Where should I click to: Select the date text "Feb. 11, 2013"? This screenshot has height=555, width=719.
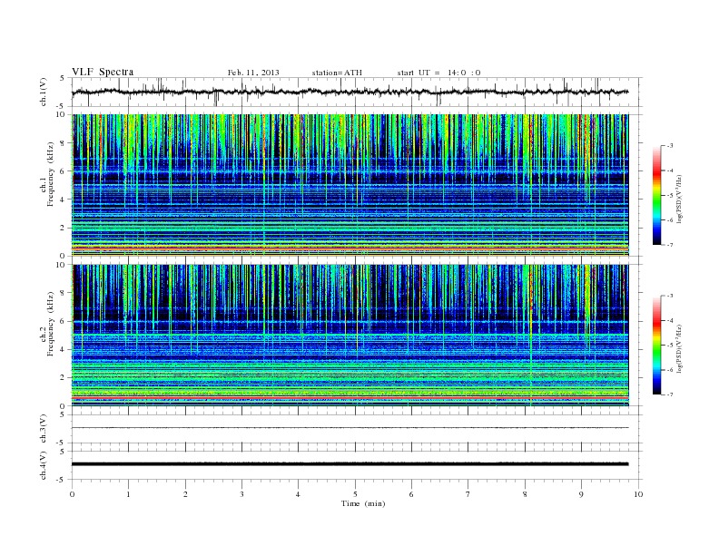point(253,73)
